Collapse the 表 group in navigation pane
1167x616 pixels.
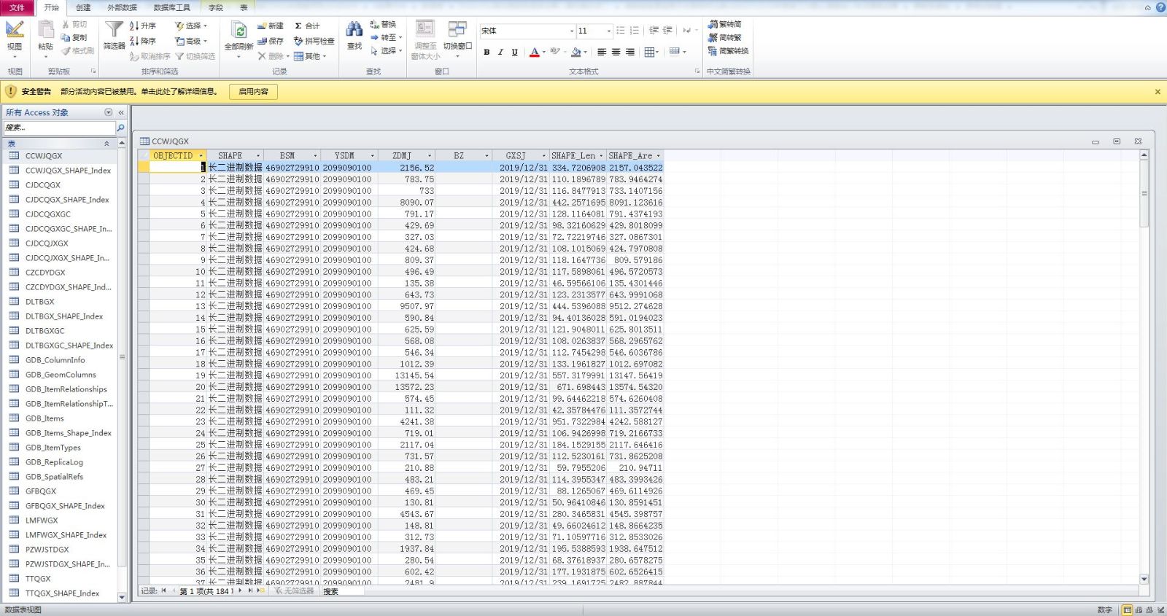coord(107,144)
